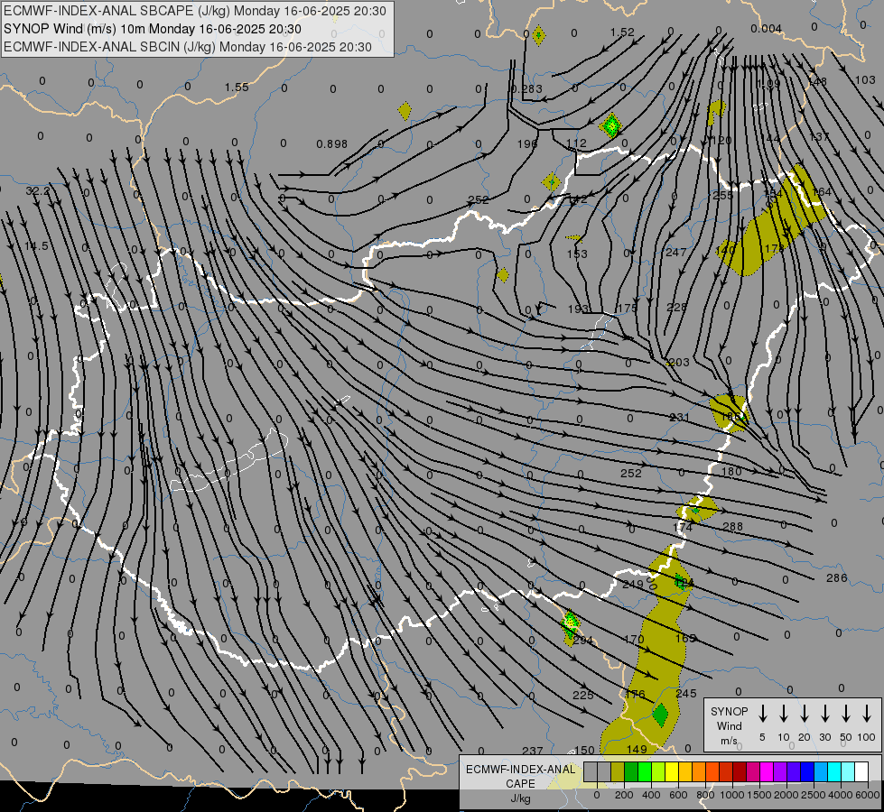Click the 0.004 value on the map
884x812 pixels.
point(767,29)
